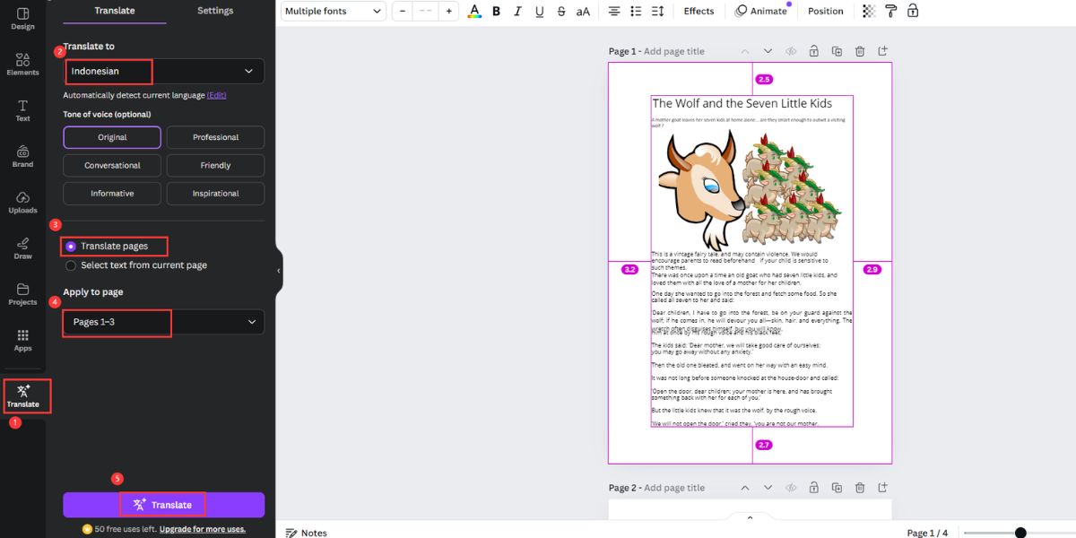Open the Translate to language dropdown
The image size is (1076, 538).
click(x=163, y=70)
